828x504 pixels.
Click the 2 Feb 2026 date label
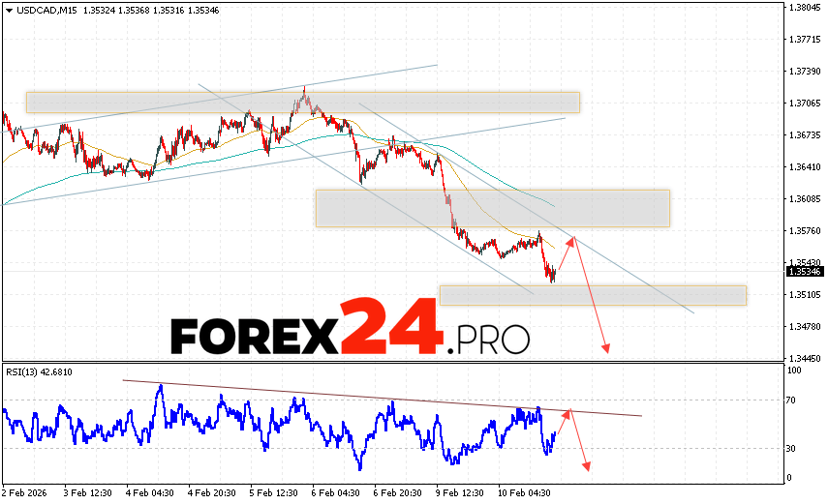pyautogui.click(x=26, y=491)
